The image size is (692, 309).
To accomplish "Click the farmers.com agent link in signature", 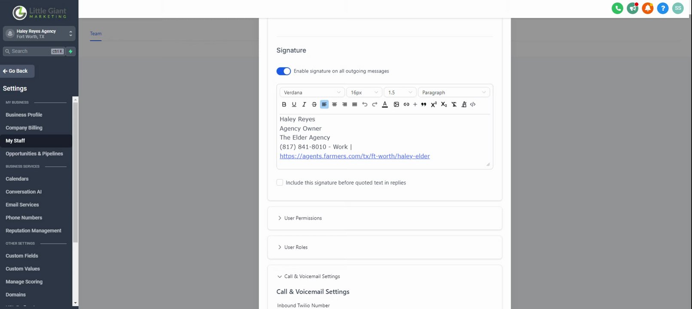I will coord(355,156).
